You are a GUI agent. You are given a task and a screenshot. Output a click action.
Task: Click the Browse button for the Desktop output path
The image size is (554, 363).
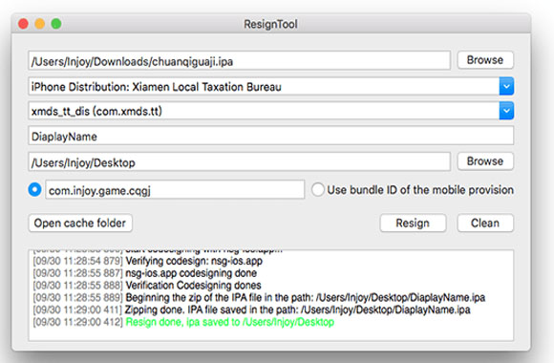[485, 161]
